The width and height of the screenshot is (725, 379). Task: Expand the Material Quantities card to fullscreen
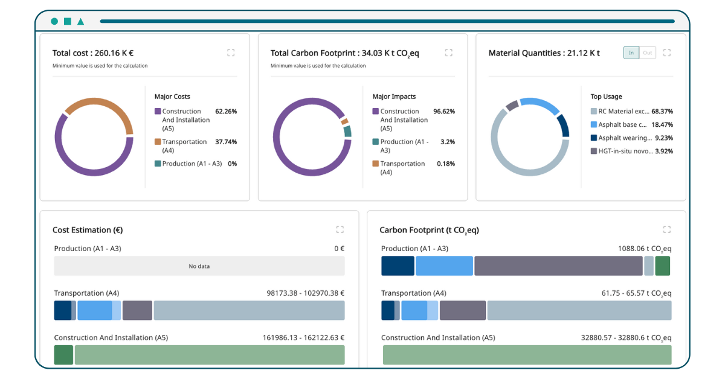pos(666,53)
